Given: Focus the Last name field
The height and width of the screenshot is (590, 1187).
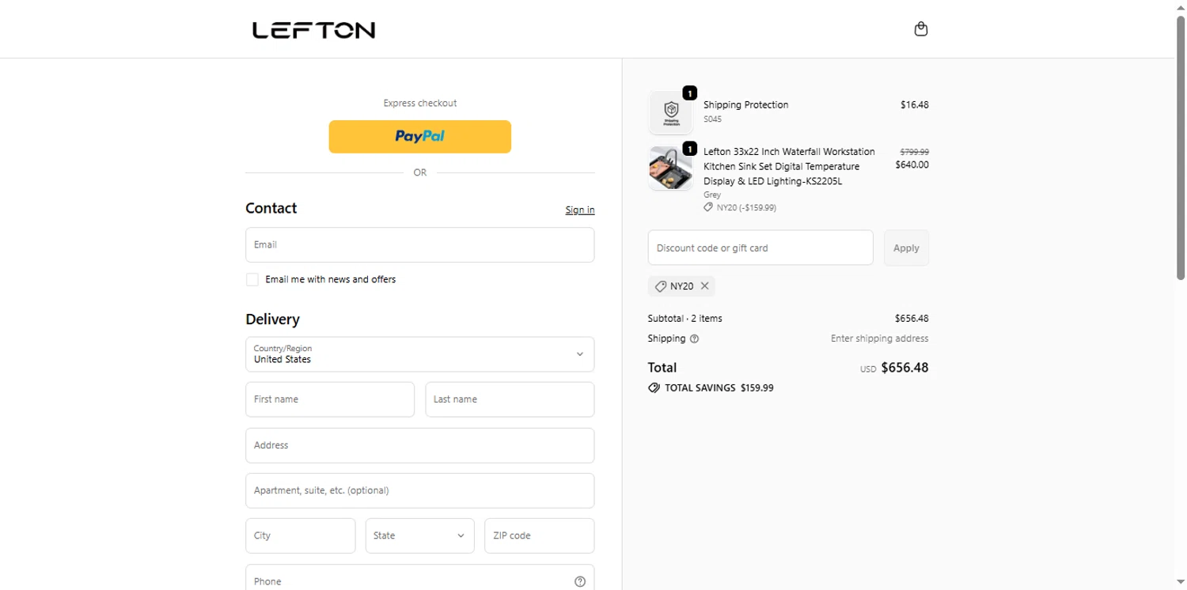Looking at the screenshot, I should click(510, 399).
